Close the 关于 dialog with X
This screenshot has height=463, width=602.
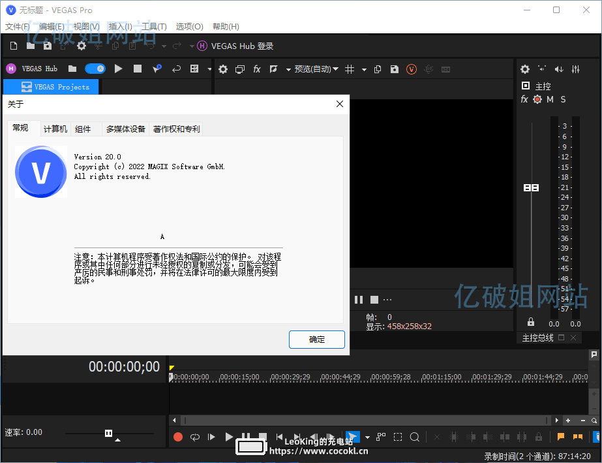[x=340, y=104]
